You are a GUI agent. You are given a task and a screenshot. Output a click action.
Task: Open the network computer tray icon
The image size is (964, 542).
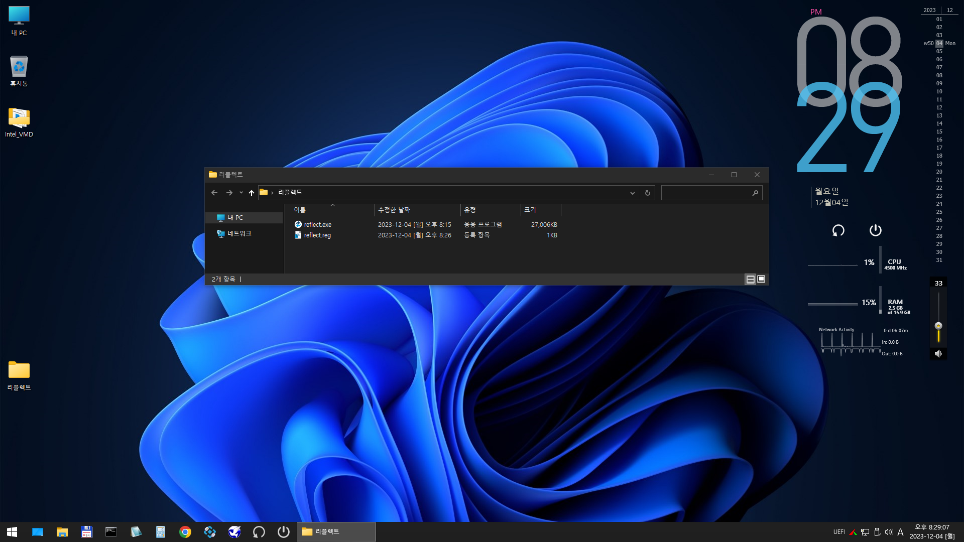(865, 532)
